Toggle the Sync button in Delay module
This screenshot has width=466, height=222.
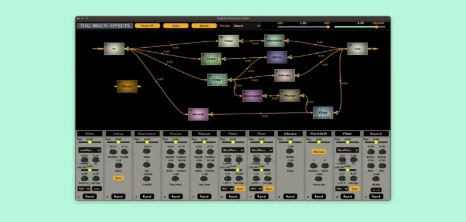pos(118,178)
